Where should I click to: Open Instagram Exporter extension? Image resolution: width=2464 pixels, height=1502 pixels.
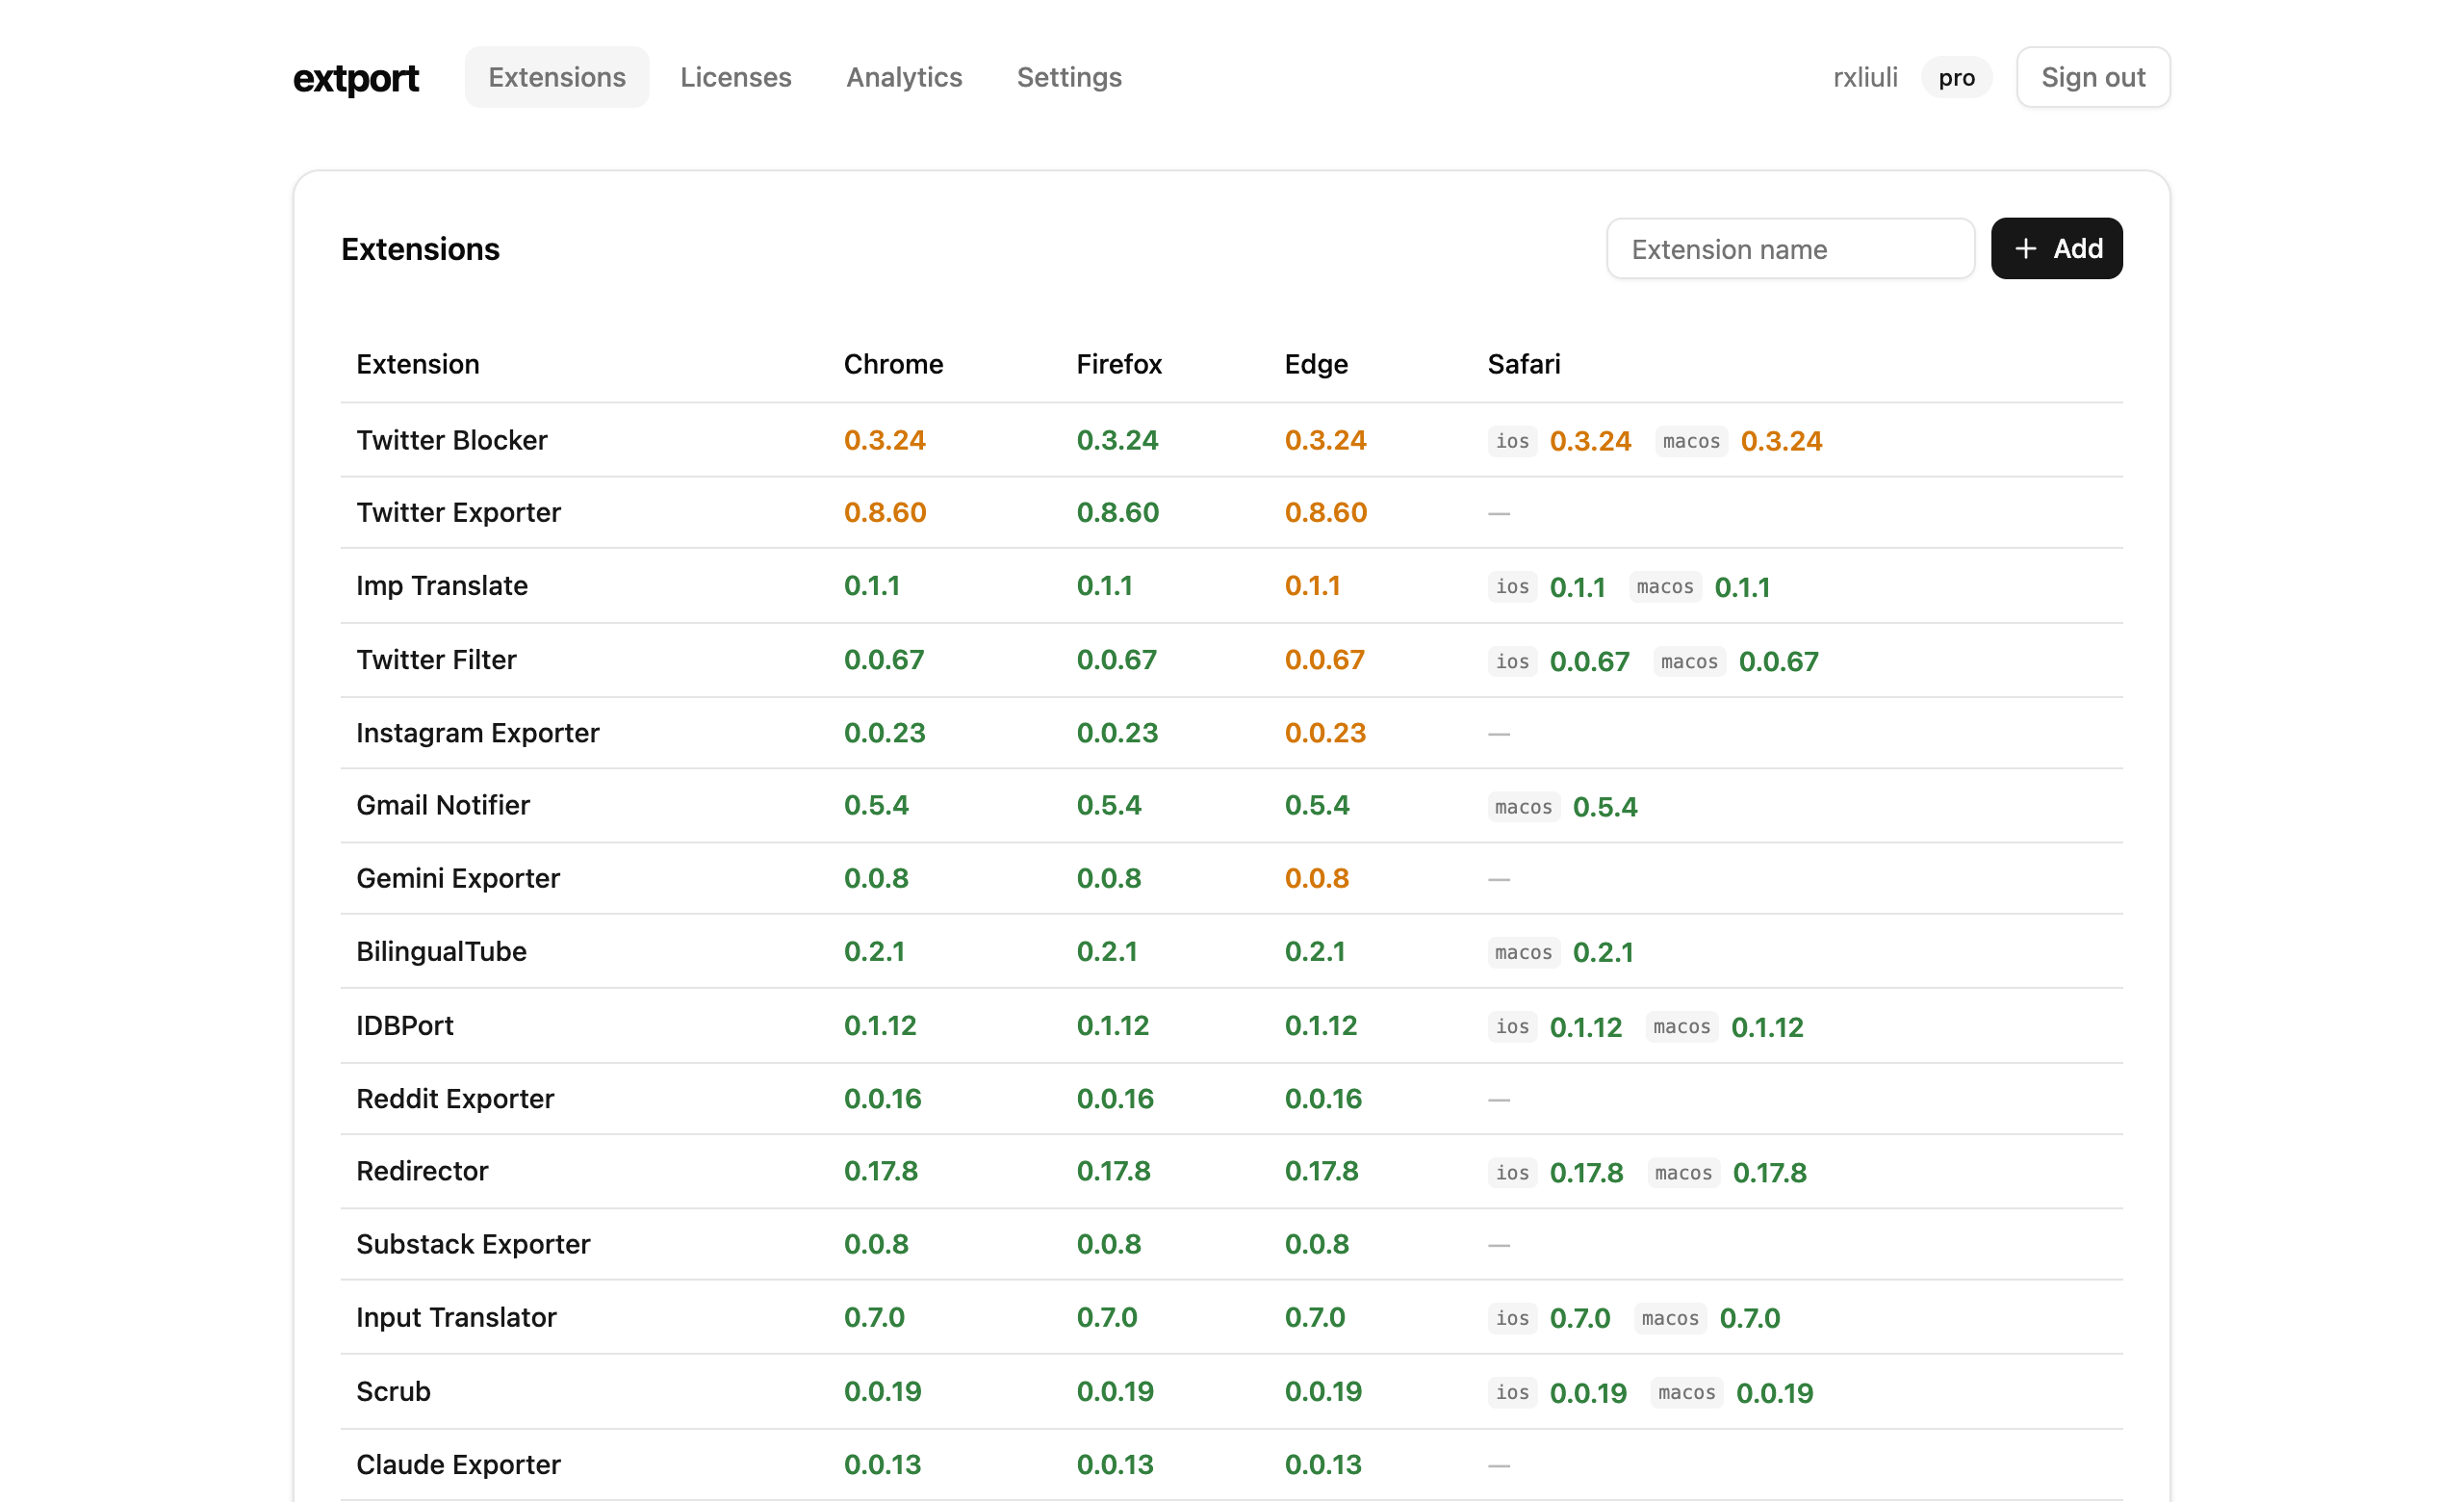(477, 732)
